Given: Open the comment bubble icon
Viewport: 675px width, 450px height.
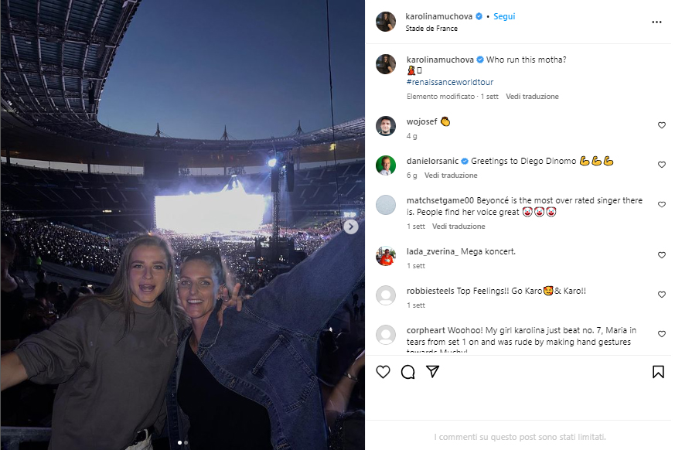Looking at the screenshot, I should [x=408, y=372].
